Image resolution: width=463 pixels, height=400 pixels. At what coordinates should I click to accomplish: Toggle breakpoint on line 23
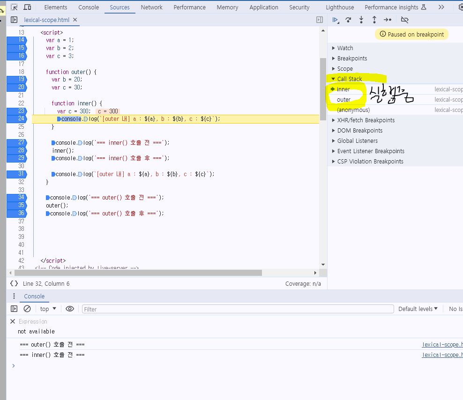(17, 111)
